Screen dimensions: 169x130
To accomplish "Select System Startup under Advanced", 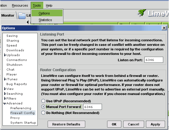I will click(x=23, y=122).
